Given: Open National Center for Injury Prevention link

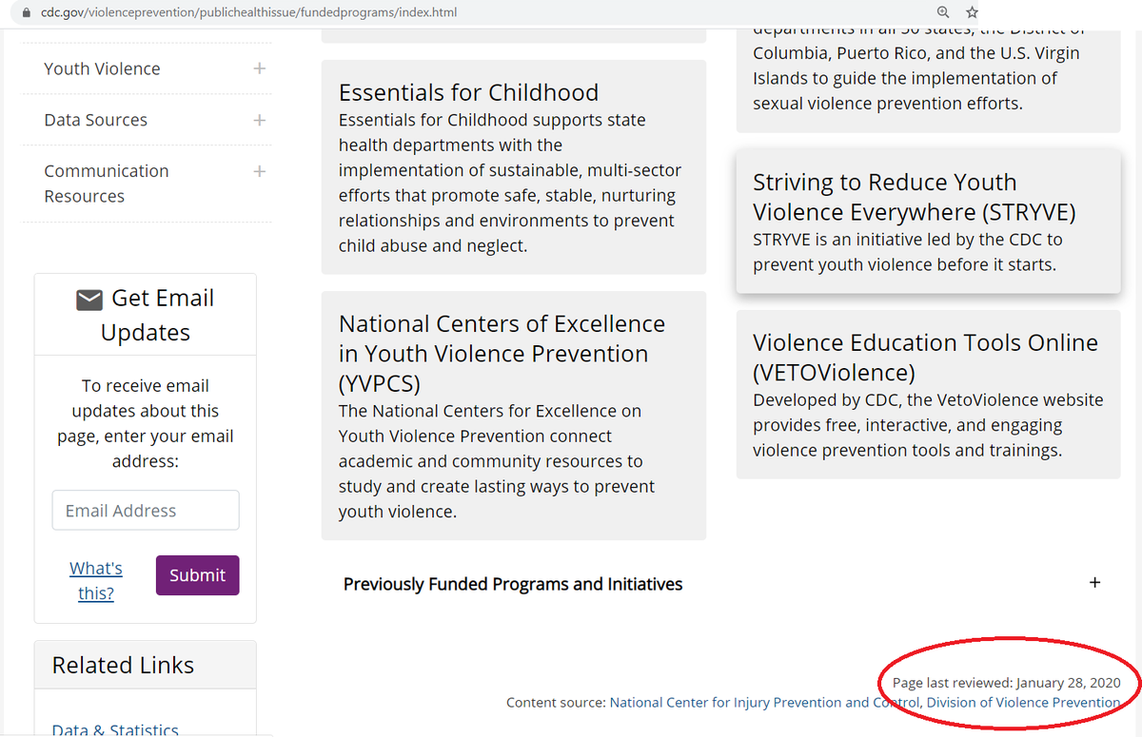Looking at the screenshot, I should [x=764, y=703].
